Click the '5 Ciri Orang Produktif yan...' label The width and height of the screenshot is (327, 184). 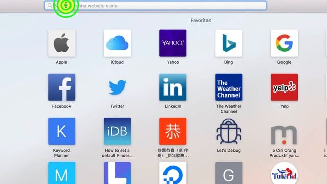[284, 153]
